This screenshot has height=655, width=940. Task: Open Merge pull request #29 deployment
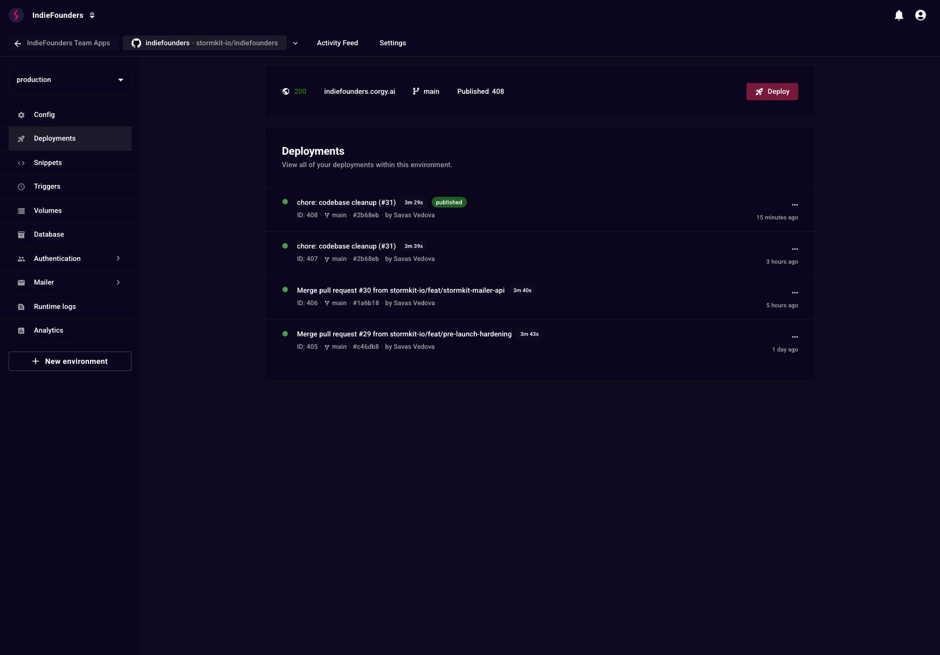tap(404, 334)
